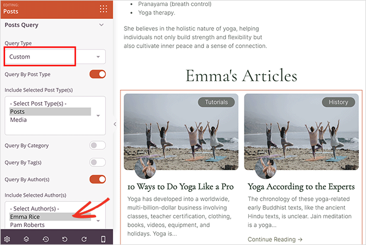Collapse the Posts Query section chevron
The width and height of the screenshot is (366, 245).
tap(101, 25)
